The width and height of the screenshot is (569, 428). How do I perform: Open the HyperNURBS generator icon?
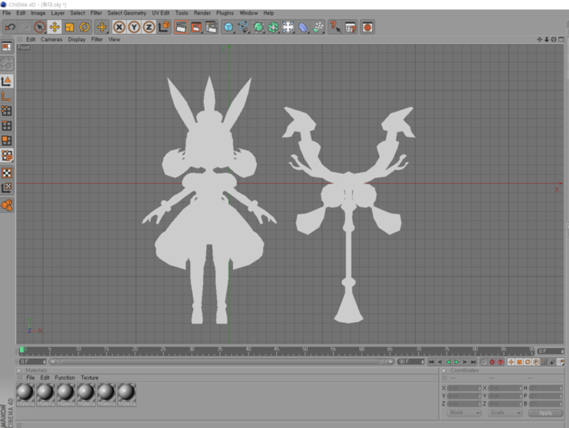[x=258, y=27]
